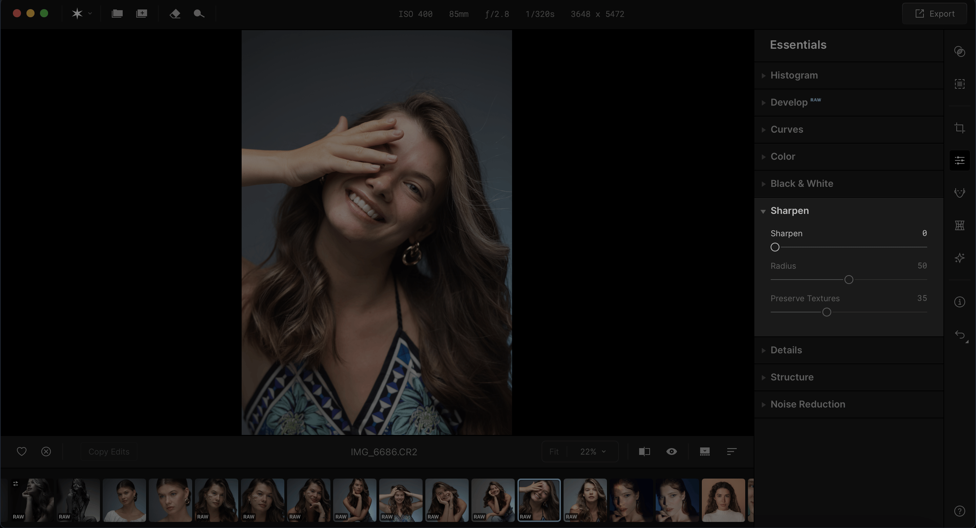
Task: Open the Info panel icon
Action: pyautogui.click(x=959, y=302)
